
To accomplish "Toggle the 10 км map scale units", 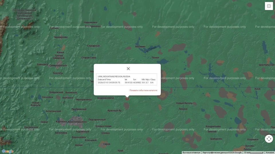I will pos(253,153).
